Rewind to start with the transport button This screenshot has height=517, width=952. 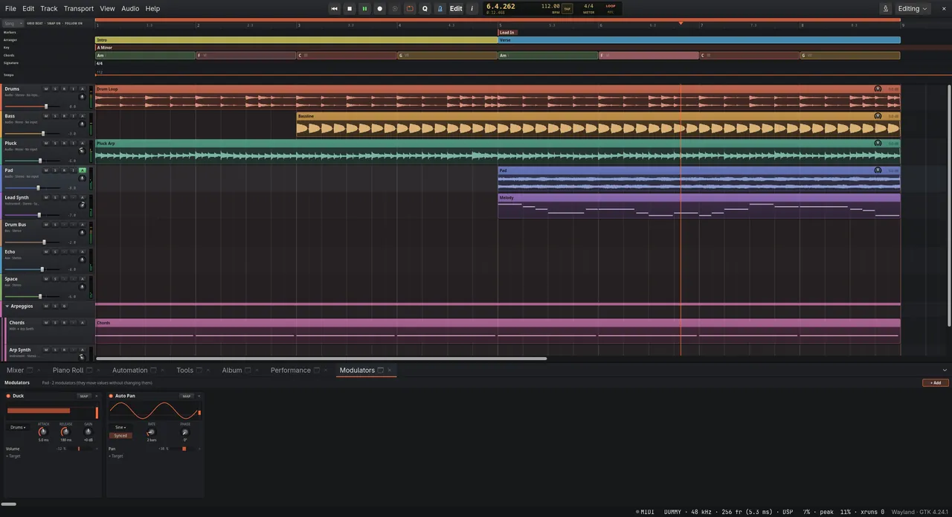pos(335,9)
